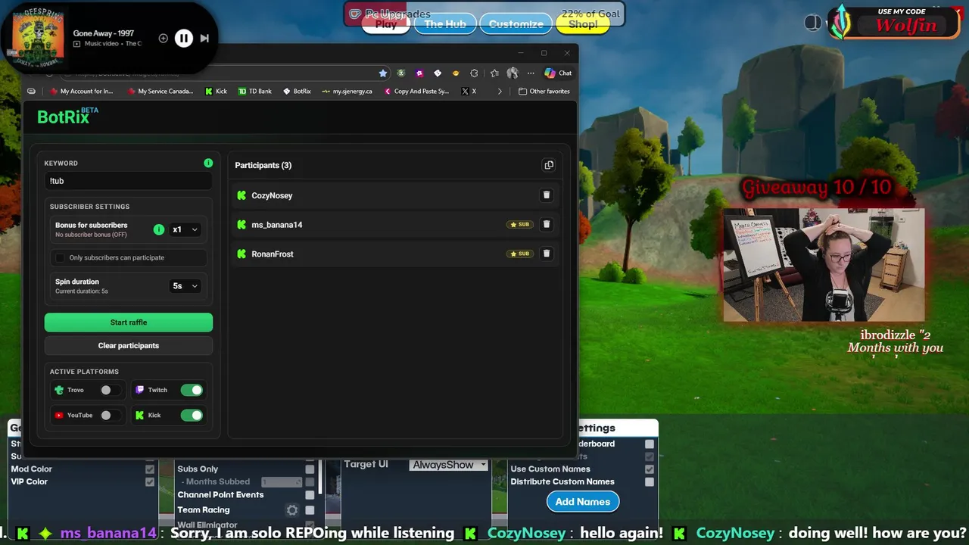The width and height of the screenshot is (969, 545).
Task: Open subscriber bonus x1 dropdown
Action: click(x=185, y=229)
